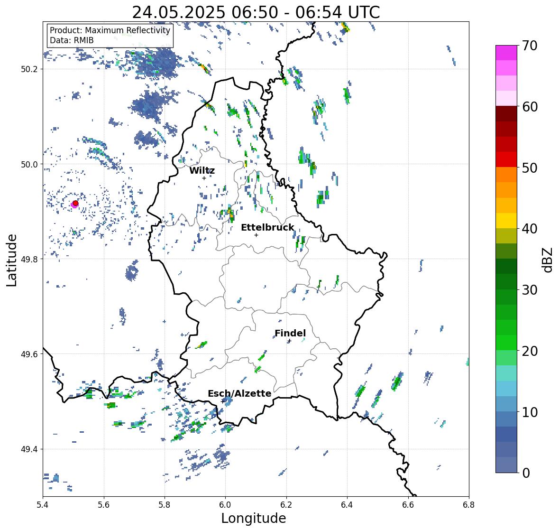This screenshot has height=530, width=559.
Task: Click the plot title timestamp 24.05.2025 06:50 - 06:54 UTC
Action: pyautogui.click(x=256, y=12)
